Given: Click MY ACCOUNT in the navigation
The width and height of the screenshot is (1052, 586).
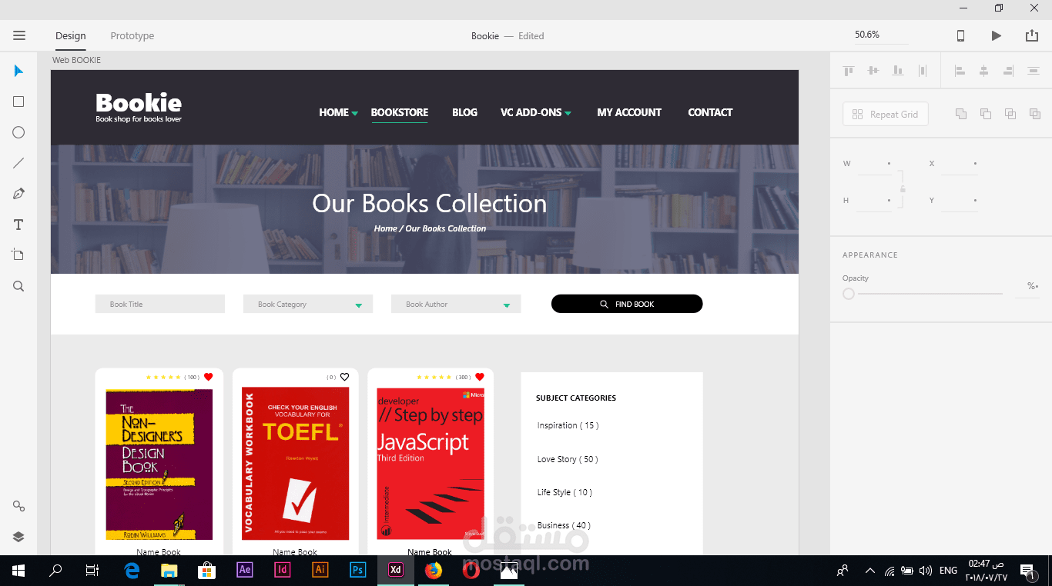Looking at the screenshot, I should pos(629,112).
